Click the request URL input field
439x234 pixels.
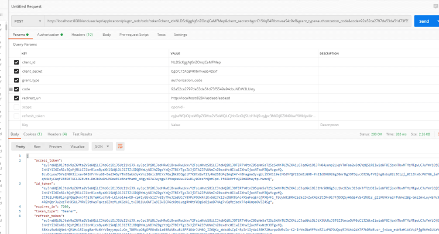click(x=228, y=21)
